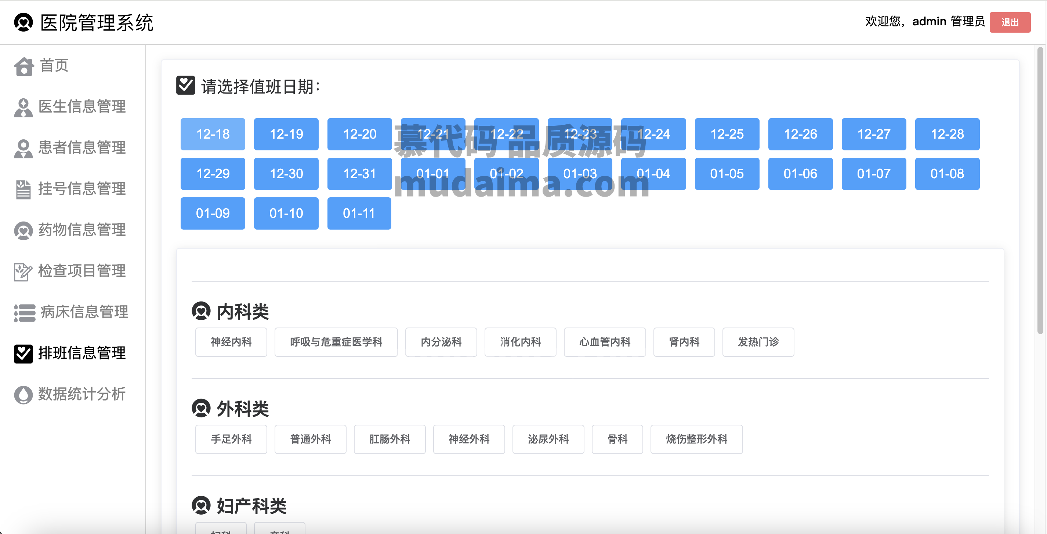The image size is (1047, 534).
Task: Click the data statistics droplet icon
Action: [x=23, y=395]
